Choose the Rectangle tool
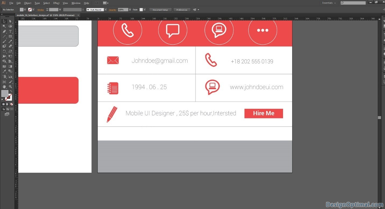 pos(10,36)
